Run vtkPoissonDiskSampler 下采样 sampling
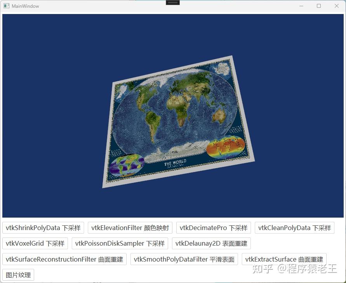 [x=120, y=243]
